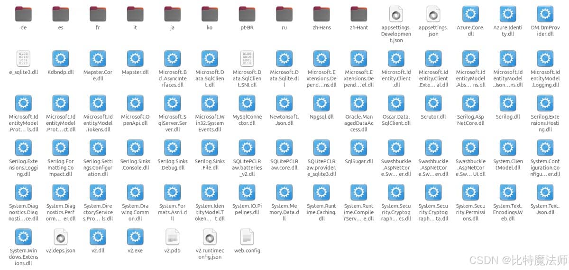Click the 'ru' folder name label
Screen dimensions: 569x270
point(284,27)
